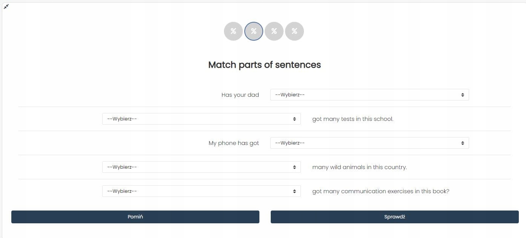The width and height of the screenshot is (526, 238).
Task: Expand dropdown before "got many tests in this school"
Action: (201, 119)
